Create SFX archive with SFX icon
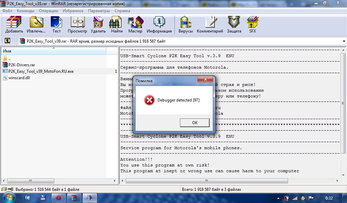This screenshot has width=347, height=203. (252, 24)
